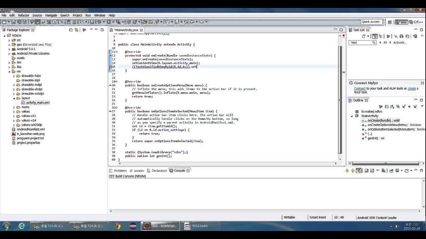Toggle Hide Static Members in Outline

(403, 107)
